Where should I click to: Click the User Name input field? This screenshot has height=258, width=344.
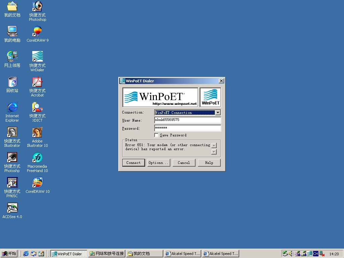click(187, 120)
